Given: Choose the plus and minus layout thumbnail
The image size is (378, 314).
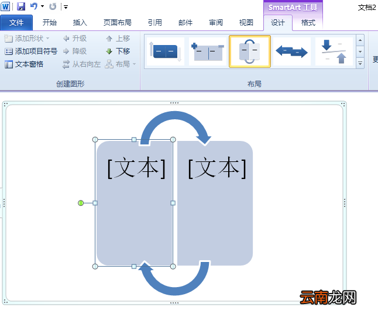Looking at the screenshot, I should pyautogui.click(x=207, y=51).
